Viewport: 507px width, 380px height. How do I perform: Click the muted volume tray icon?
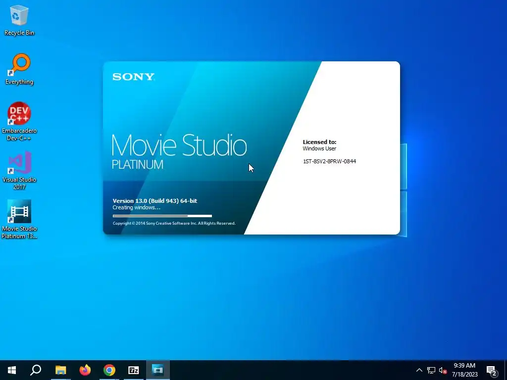(x=443, y=370)
